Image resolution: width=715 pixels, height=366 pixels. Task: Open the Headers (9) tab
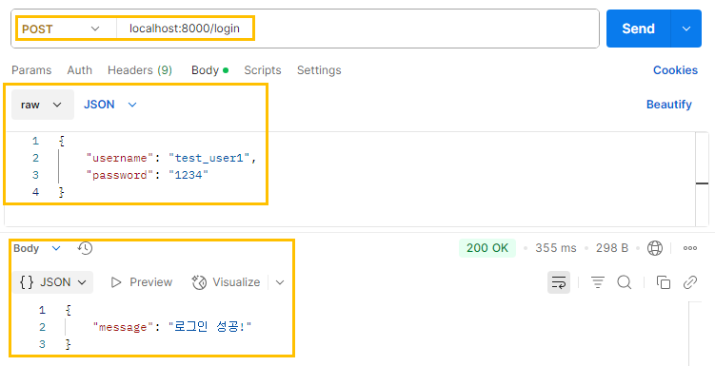(140, 70)
